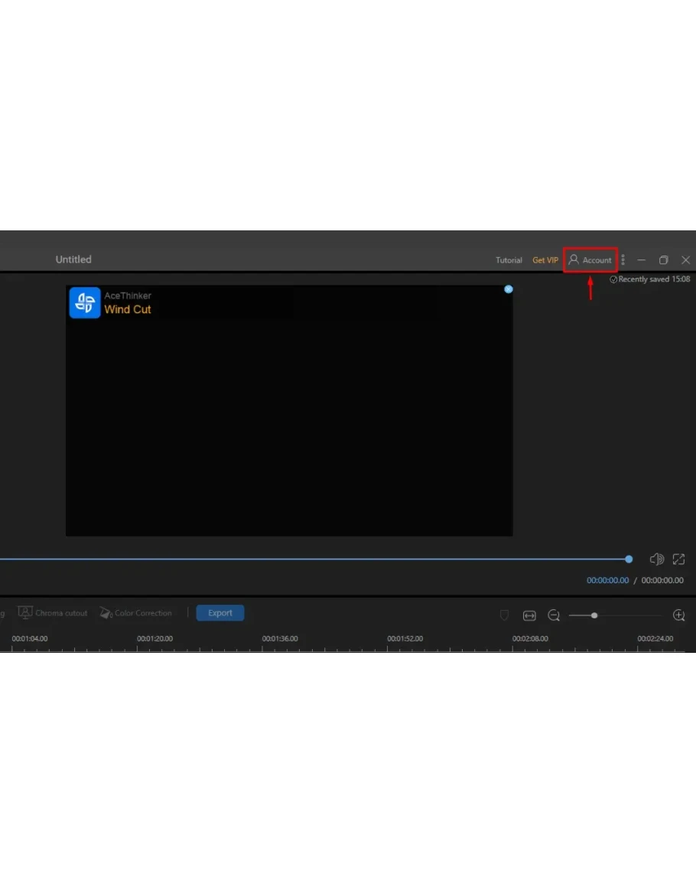Click the playback progress bar handle
696x884 pixels.
click(629, 559)
